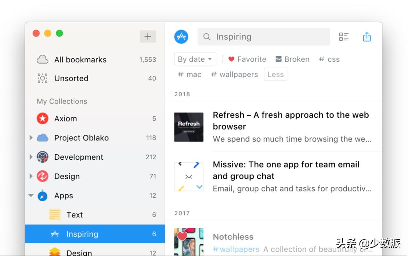Viewport: 408px width, 256px height.
Task: Click the Inspiring row app icon
Action: 55,234
